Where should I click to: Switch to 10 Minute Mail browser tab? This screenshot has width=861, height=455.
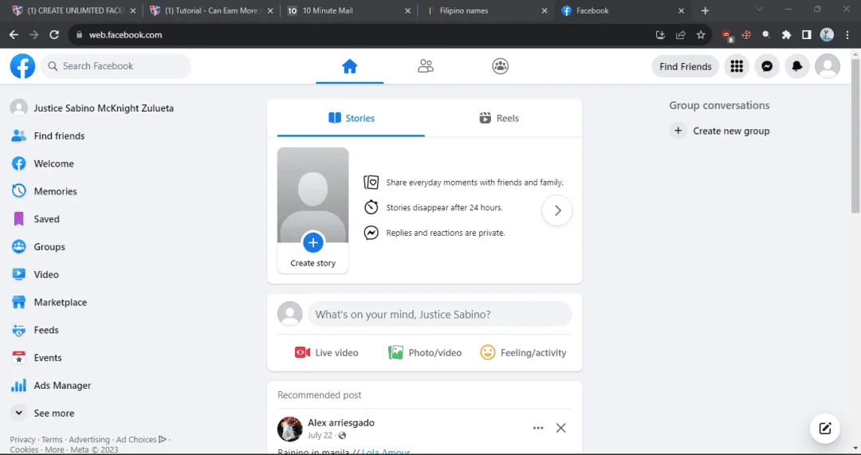click(348, 10)
